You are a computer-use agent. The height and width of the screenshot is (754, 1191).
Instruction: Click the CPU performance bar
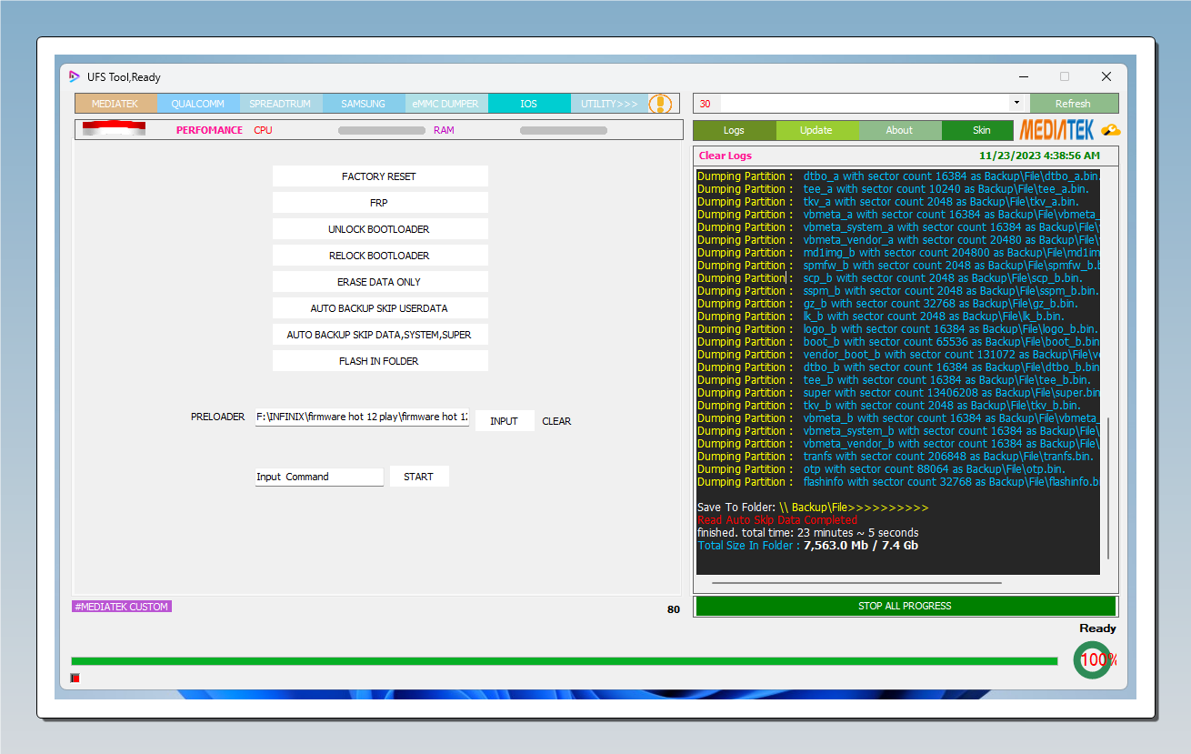[x=382, y=130]
